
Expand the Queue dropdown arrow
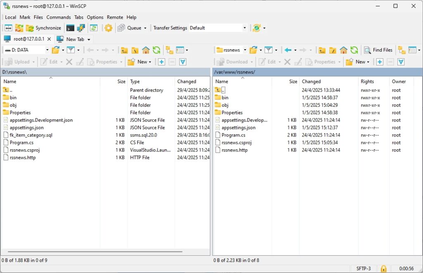coord(145,28)
